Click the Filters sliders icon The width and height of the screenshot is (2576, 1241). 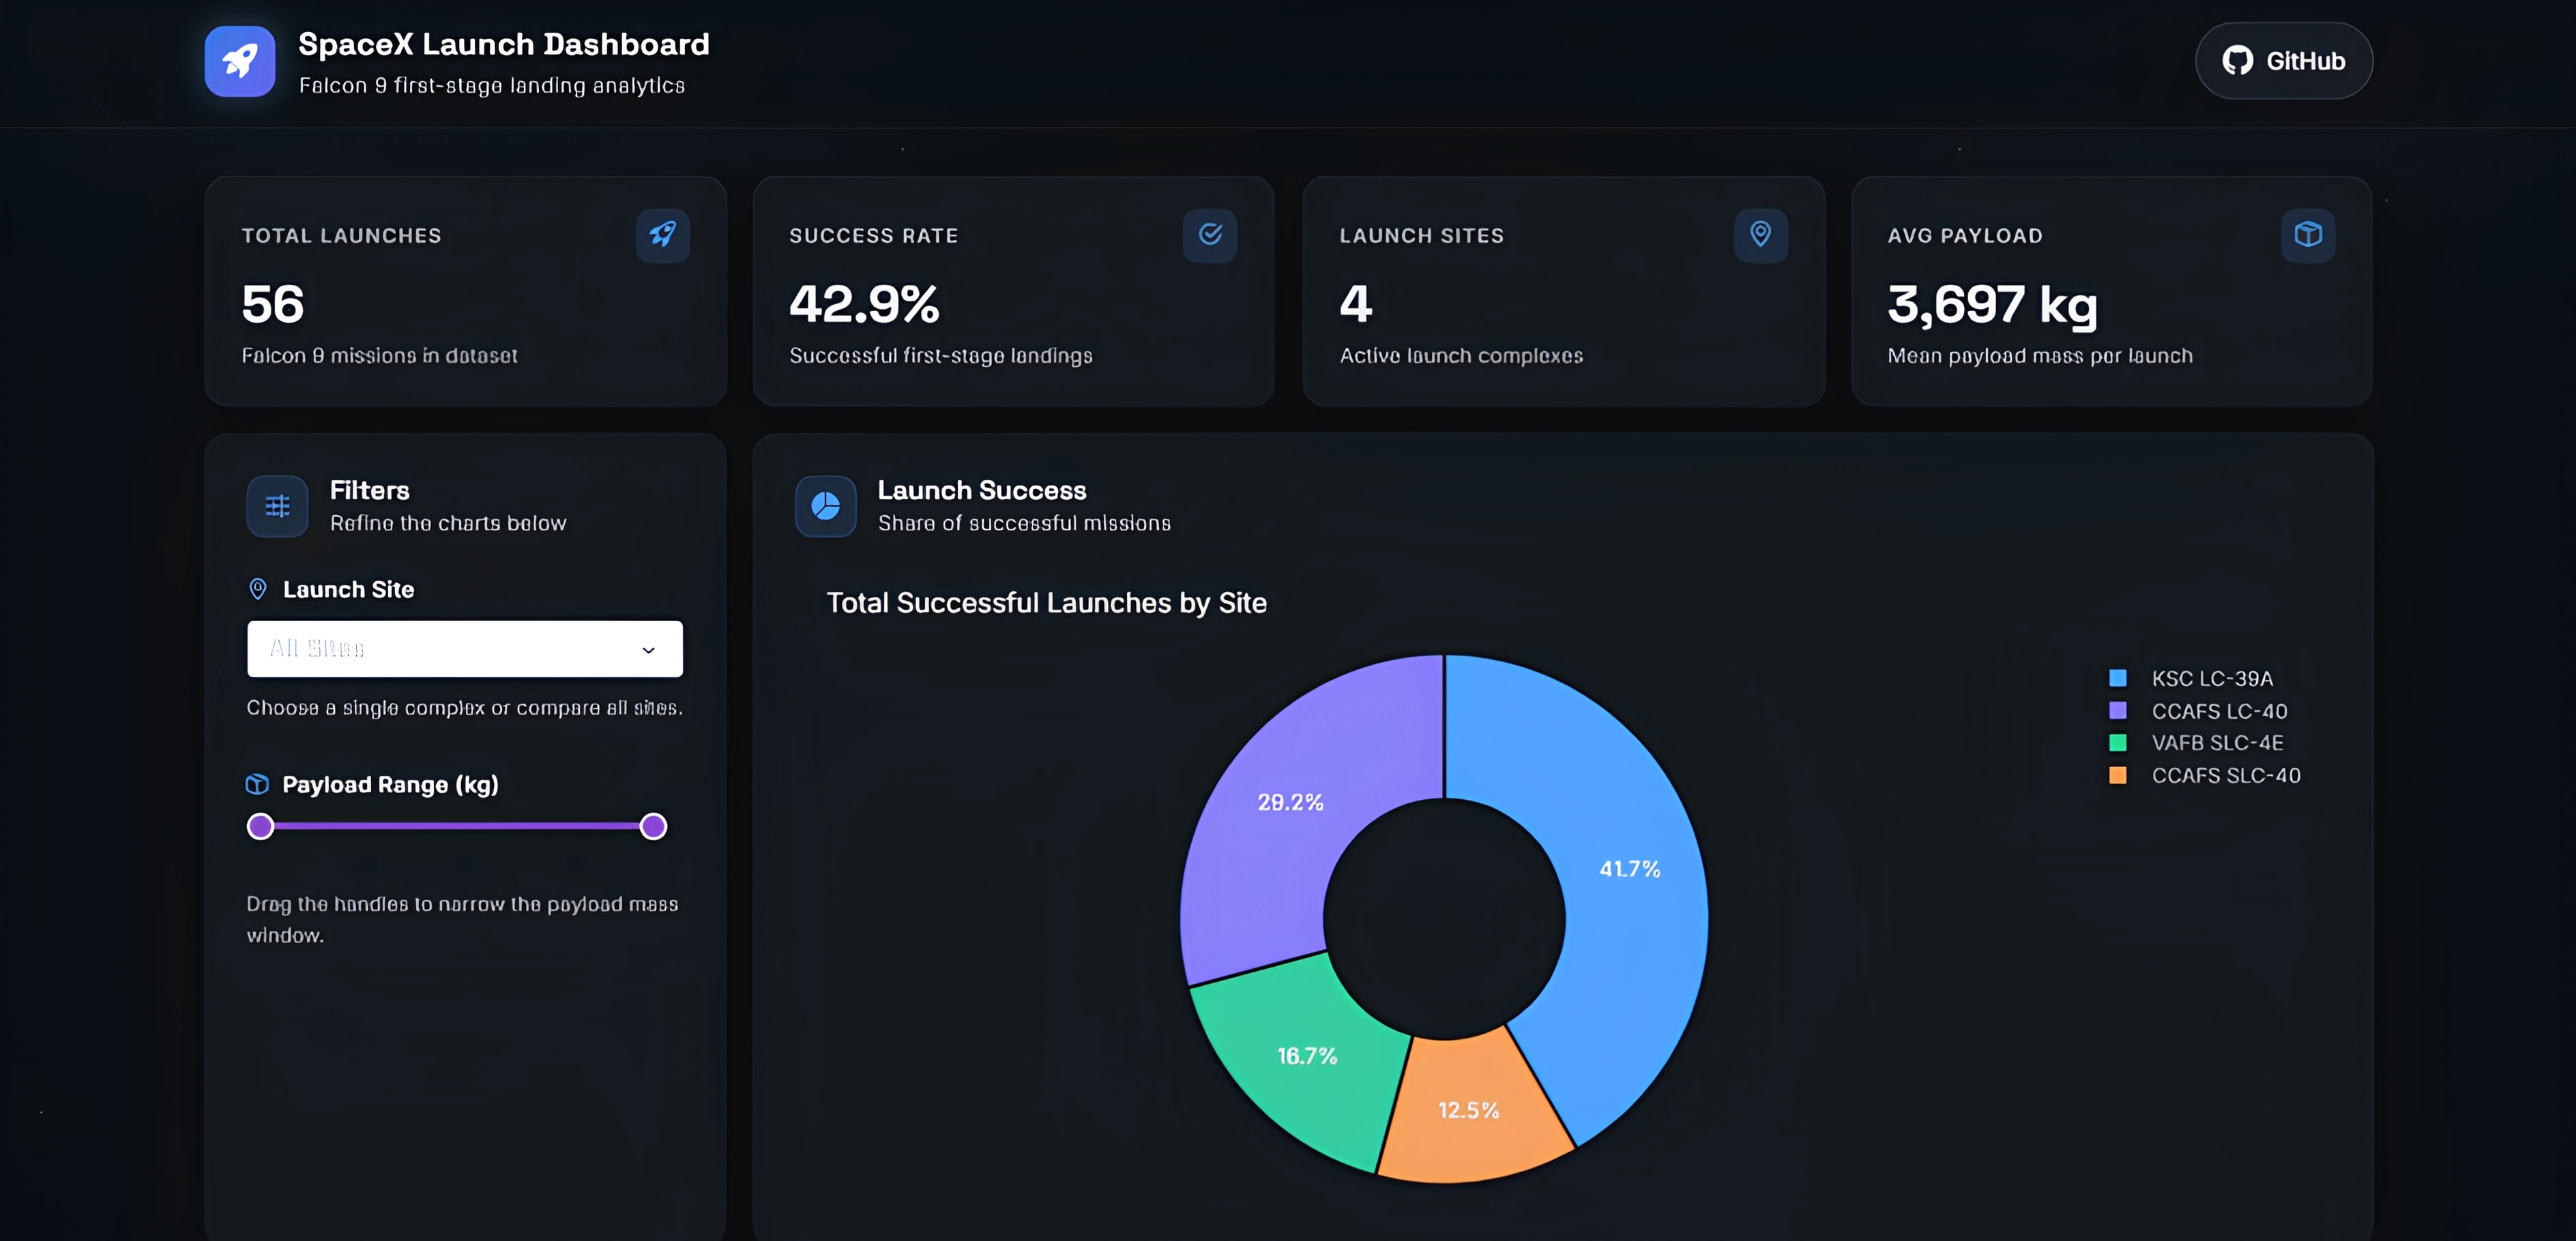277,507
